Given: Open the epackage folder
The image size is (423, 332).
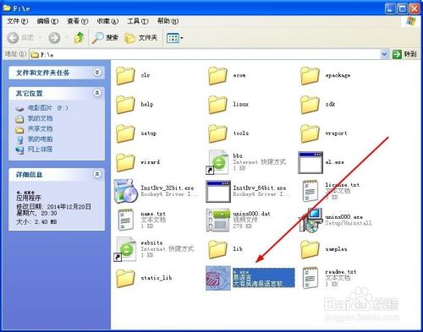Looking at the screenshot, I should [x=310, y=75].
